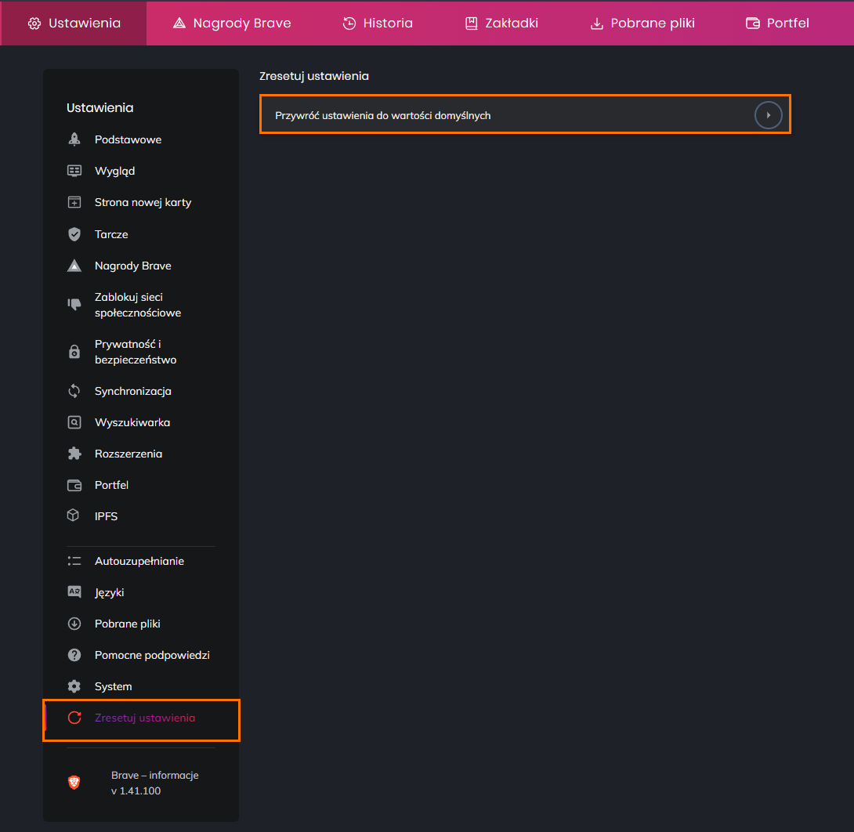Open Autouzupełnianie settings
The height and width of the screenshot is (832, 854).
click(x=141, y=561)
